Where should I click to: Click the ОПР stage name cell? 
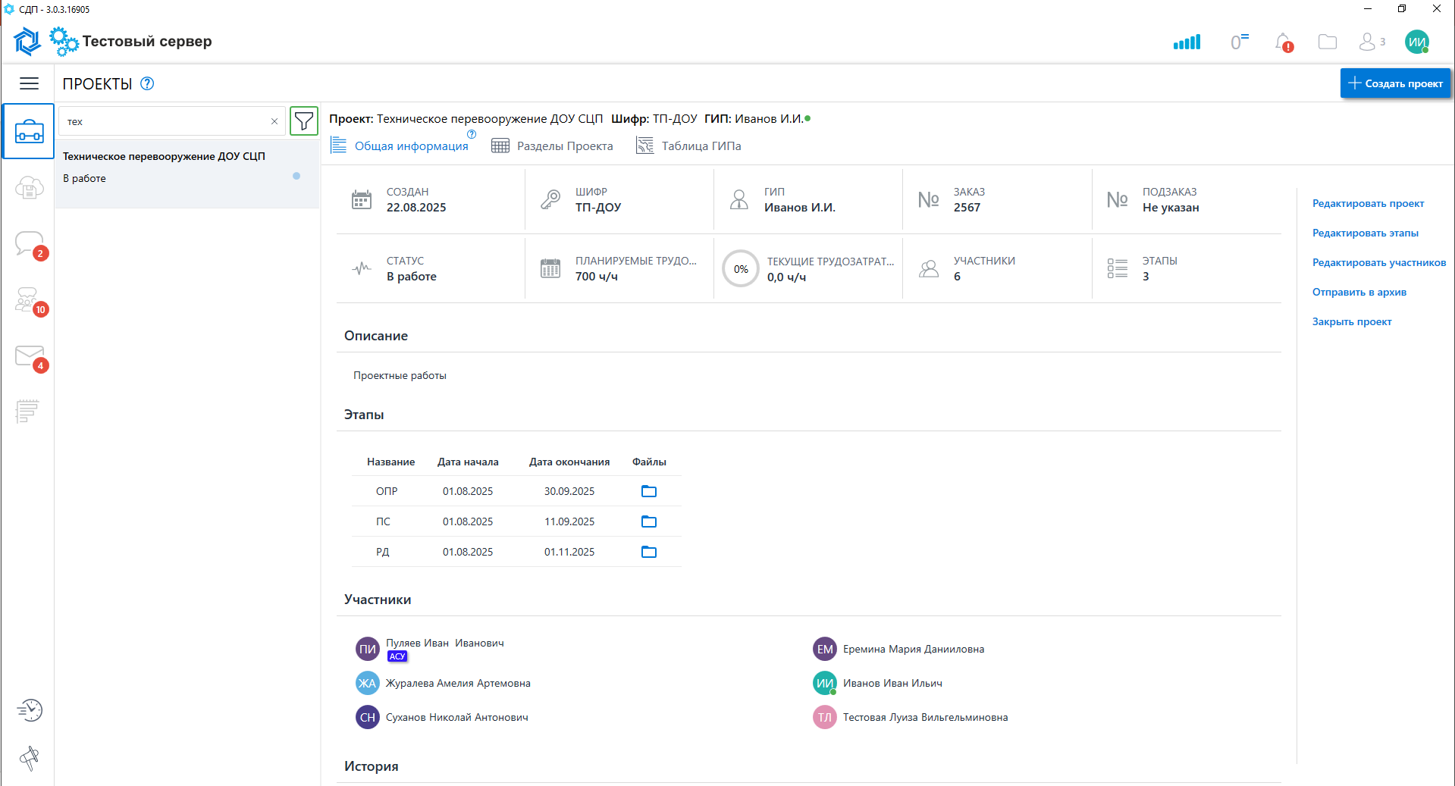(387, 491)
